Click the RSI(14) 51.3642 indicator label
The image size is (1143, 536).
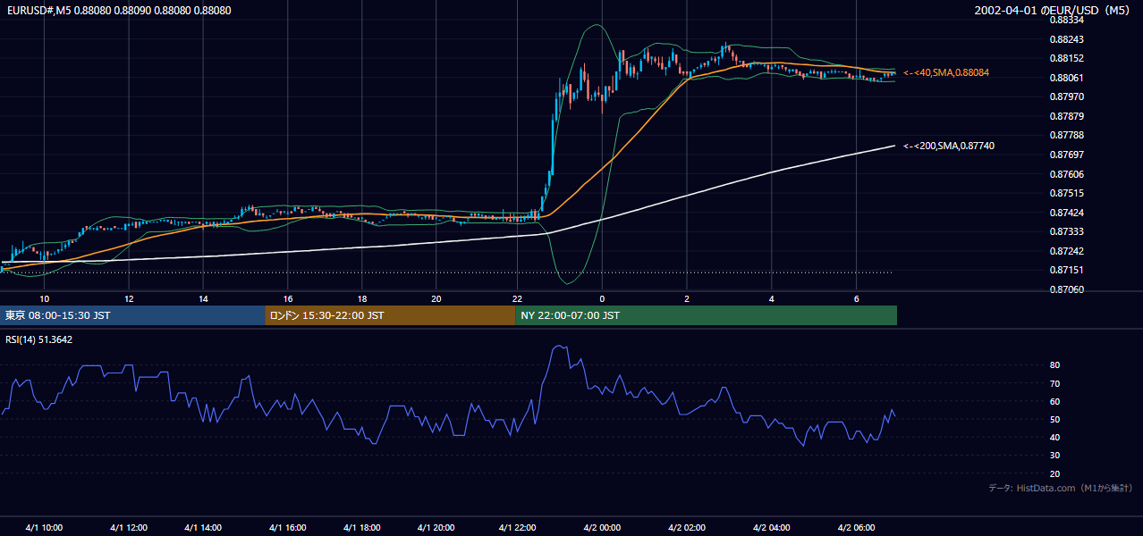[x=39, y=339]
